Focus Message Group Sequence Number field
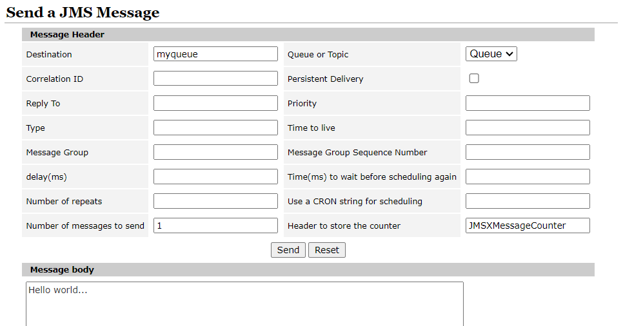This screenshot has width=623, height=326. 528,152
